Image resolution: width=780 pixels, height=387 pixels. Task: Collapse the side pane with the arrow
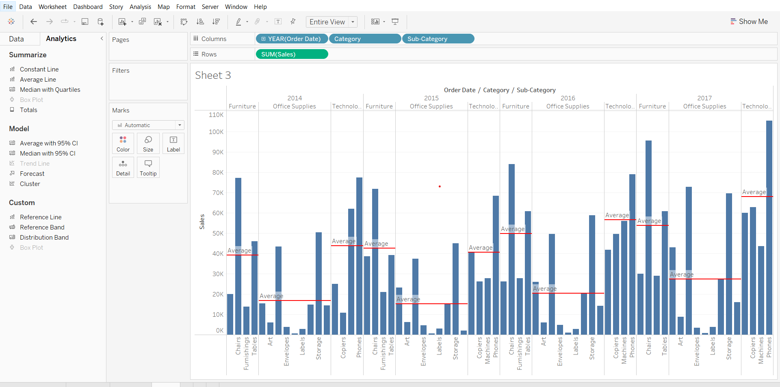click(102, 39)
